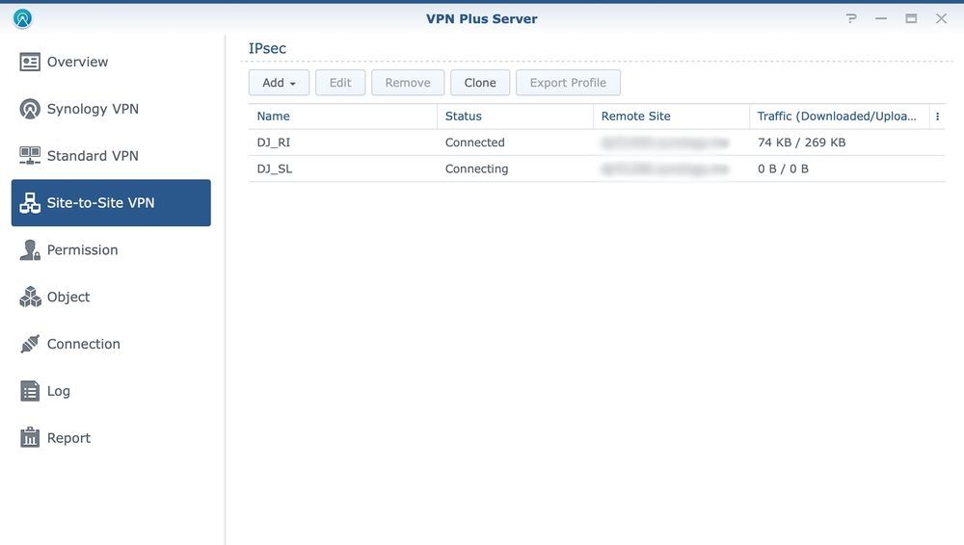This screenshot has width=964, height=545.
Task: Click the blurred remote site of DJ_RI
Action: click(x=664, y=143)
